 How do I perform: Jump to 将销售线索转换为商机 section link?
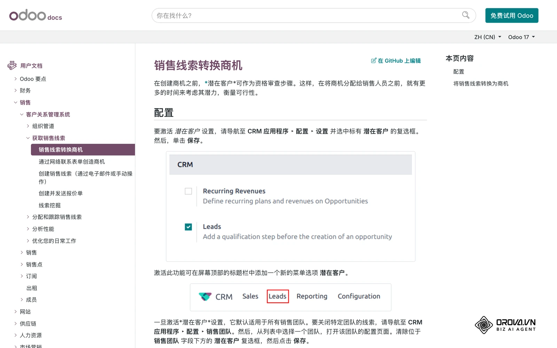[480, 84]
